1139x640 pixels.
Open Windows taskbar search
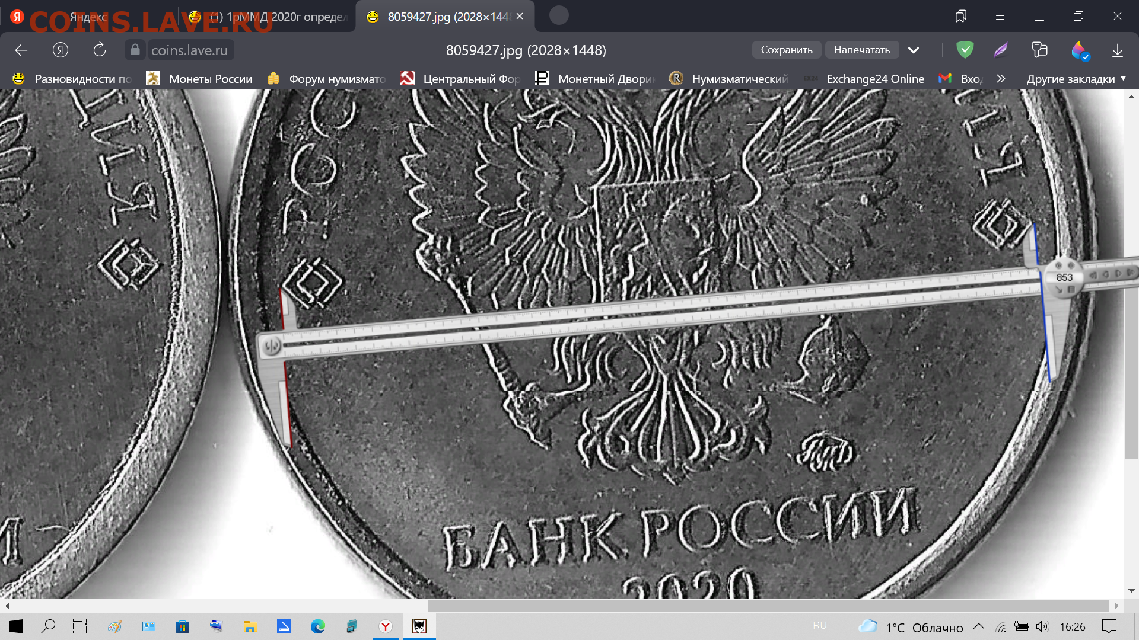pos(48,626)
